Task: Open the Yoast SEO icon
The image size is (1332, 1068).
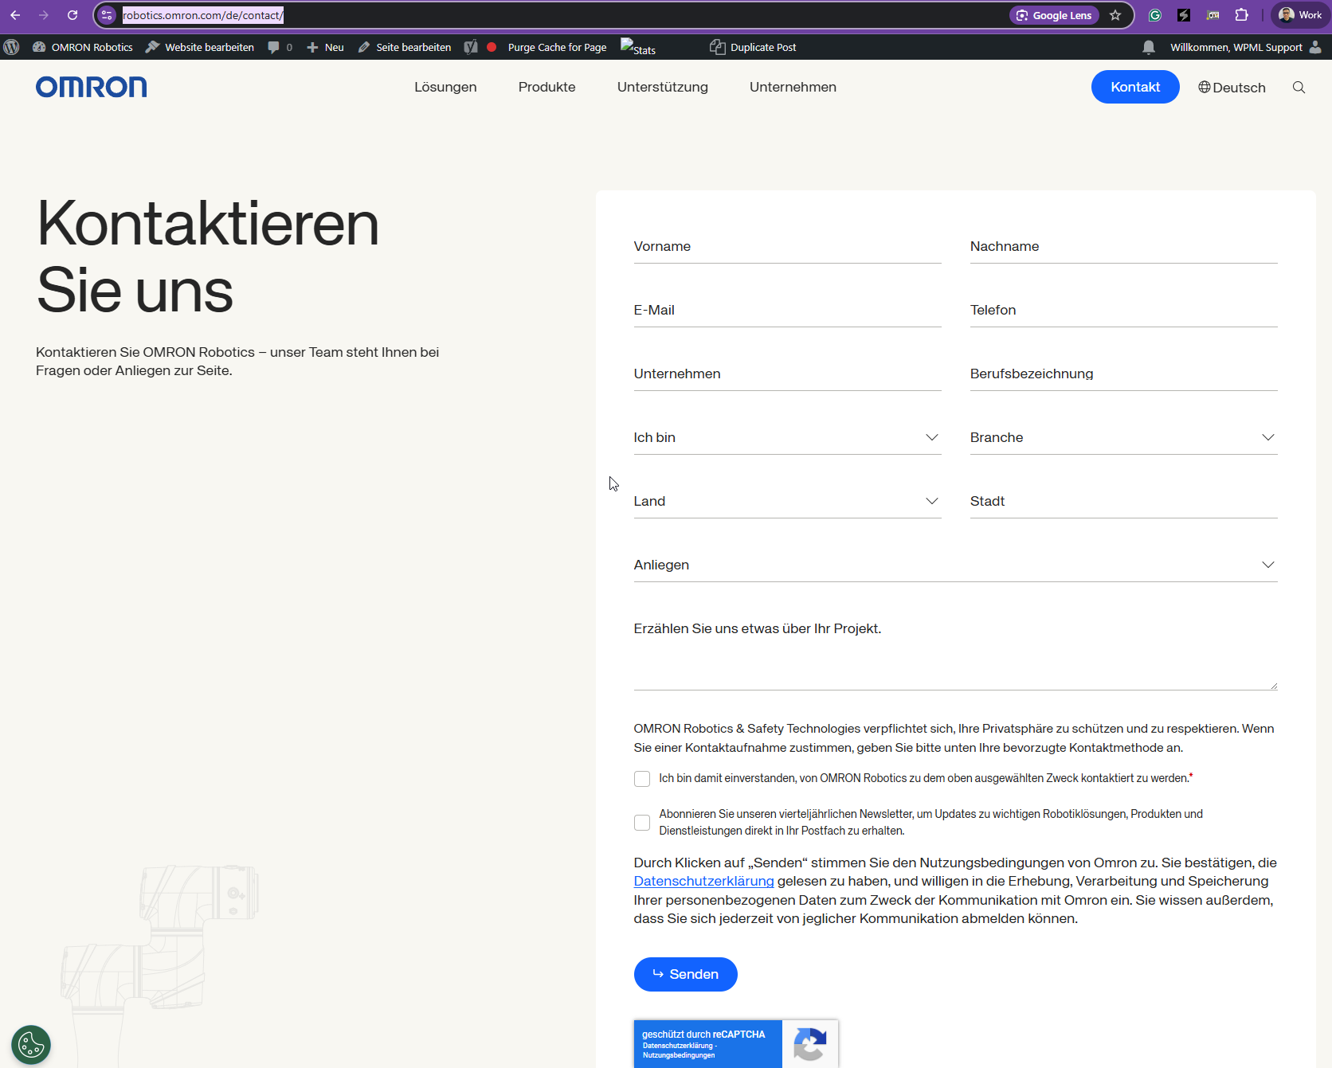Action: 471,47
